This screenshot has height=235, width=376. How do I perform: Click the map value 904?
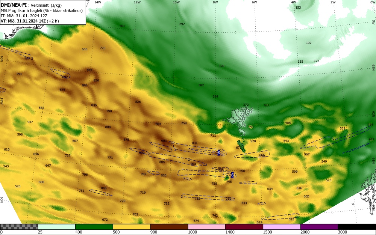193,164
